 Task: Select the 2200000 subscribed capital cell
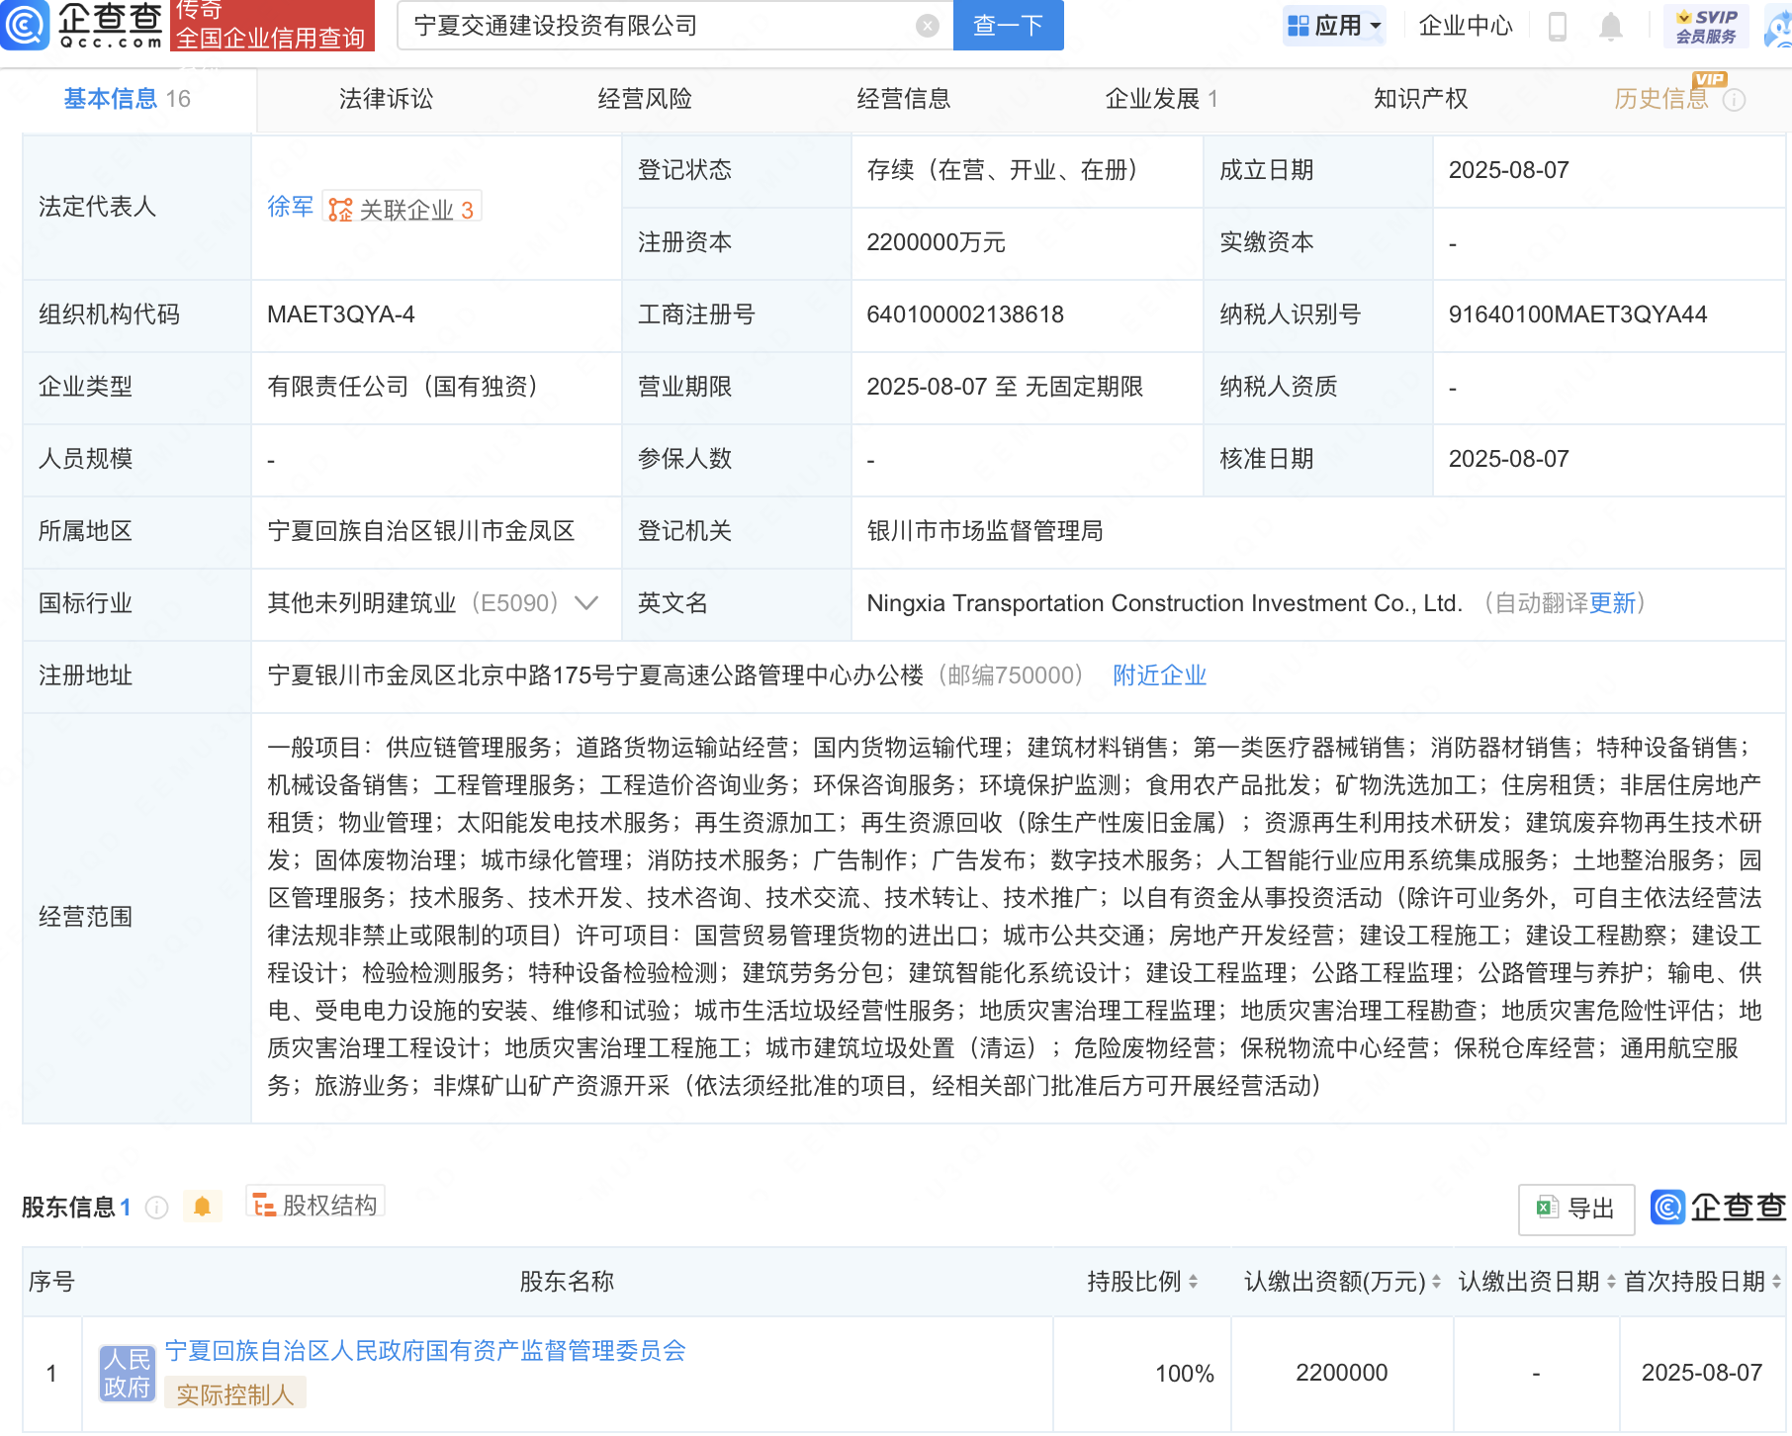point(1342,1373)
